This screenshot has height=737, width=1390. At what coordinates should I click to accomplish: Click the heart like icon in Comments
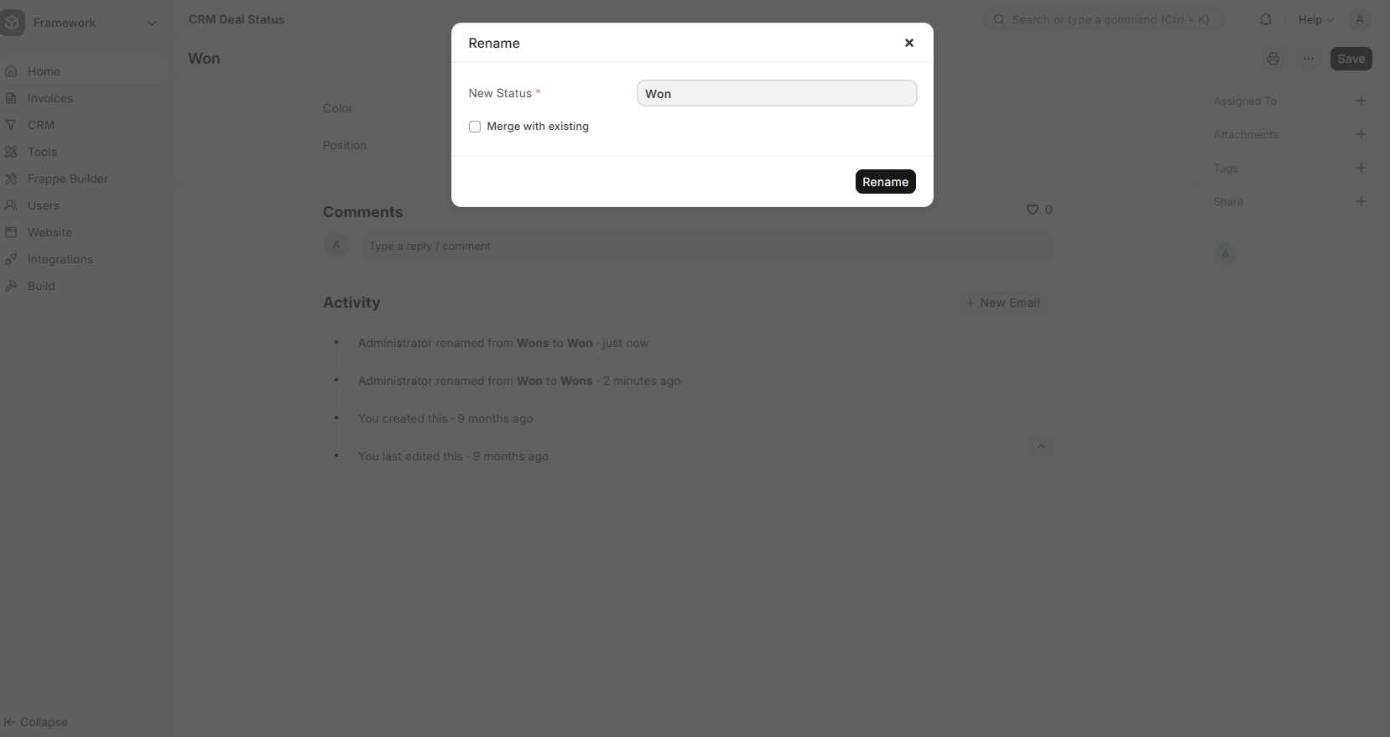tap(1033, 210)
